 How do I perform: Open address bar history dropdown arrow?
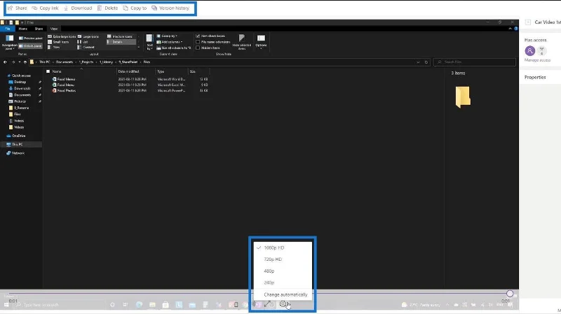coord(418,62)
